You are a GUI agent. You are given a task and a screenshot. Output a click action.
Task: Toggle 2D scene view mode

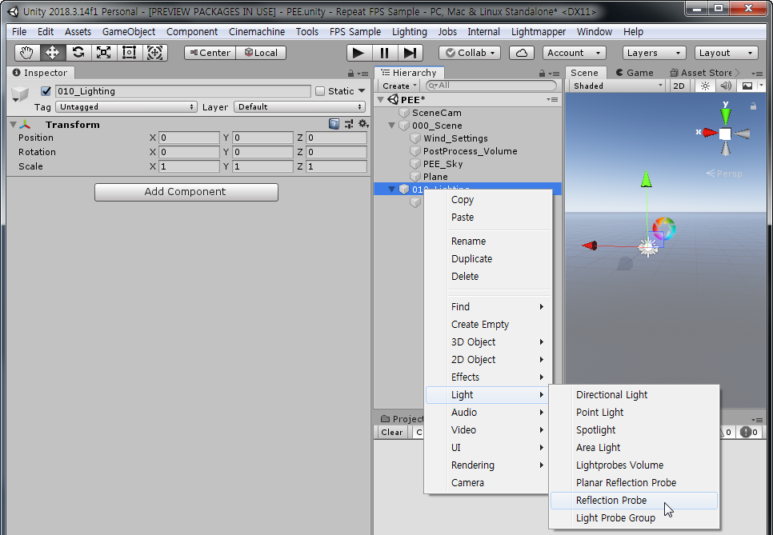(x=679, y=86)
